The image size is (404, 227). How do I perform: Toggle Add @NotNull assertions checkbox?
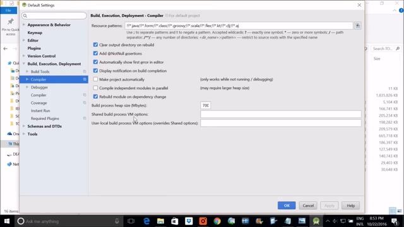point(95,54)
